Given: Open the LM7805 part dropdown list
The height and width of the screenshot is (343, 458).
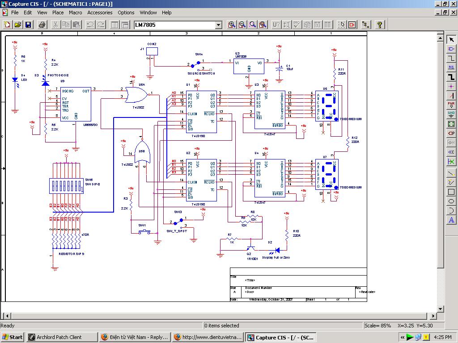Looking at the screenshot, I should 219,25.
